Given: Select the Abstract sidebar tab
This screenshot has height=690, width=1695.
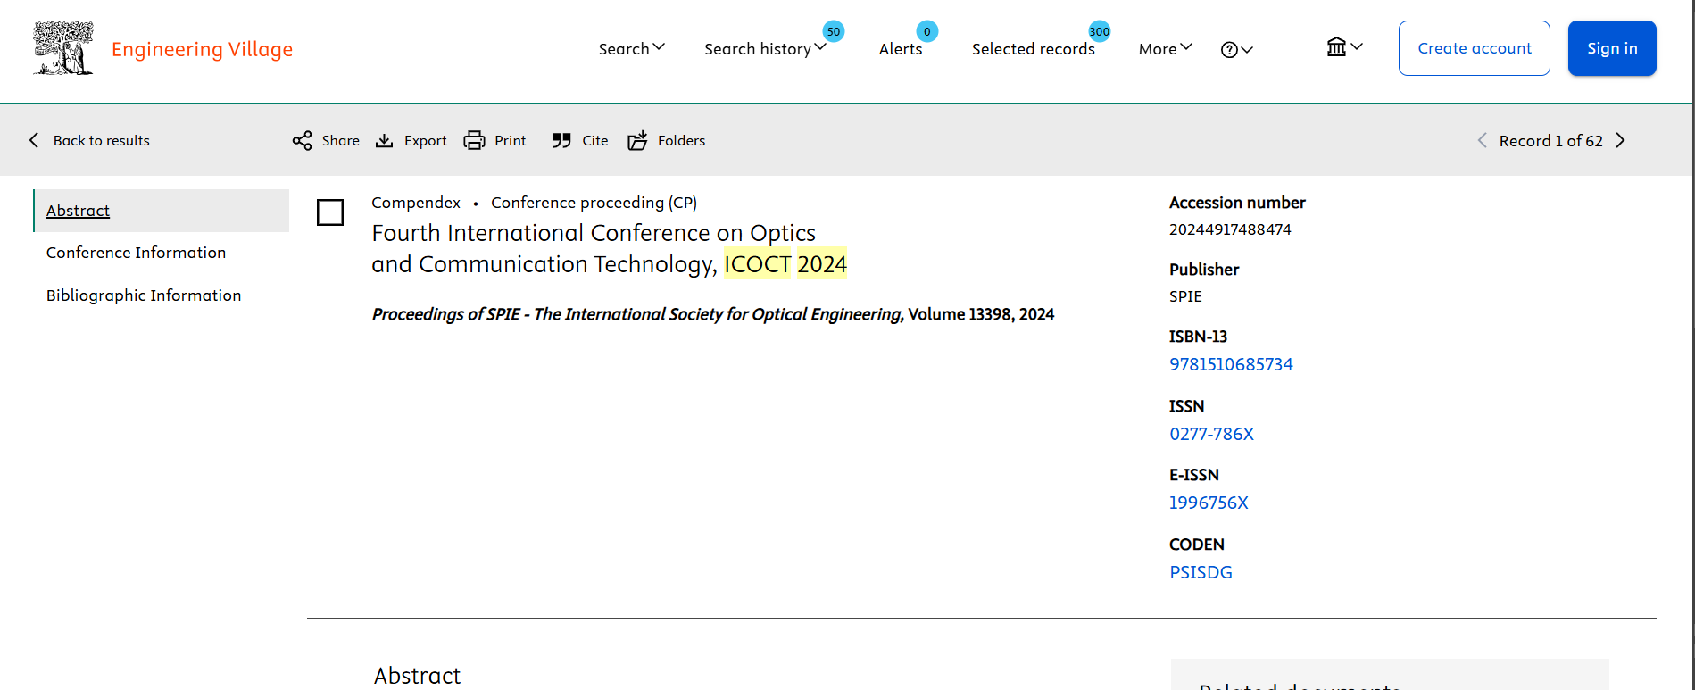Looking at the screenshot, I should click(x=162, y=211).
